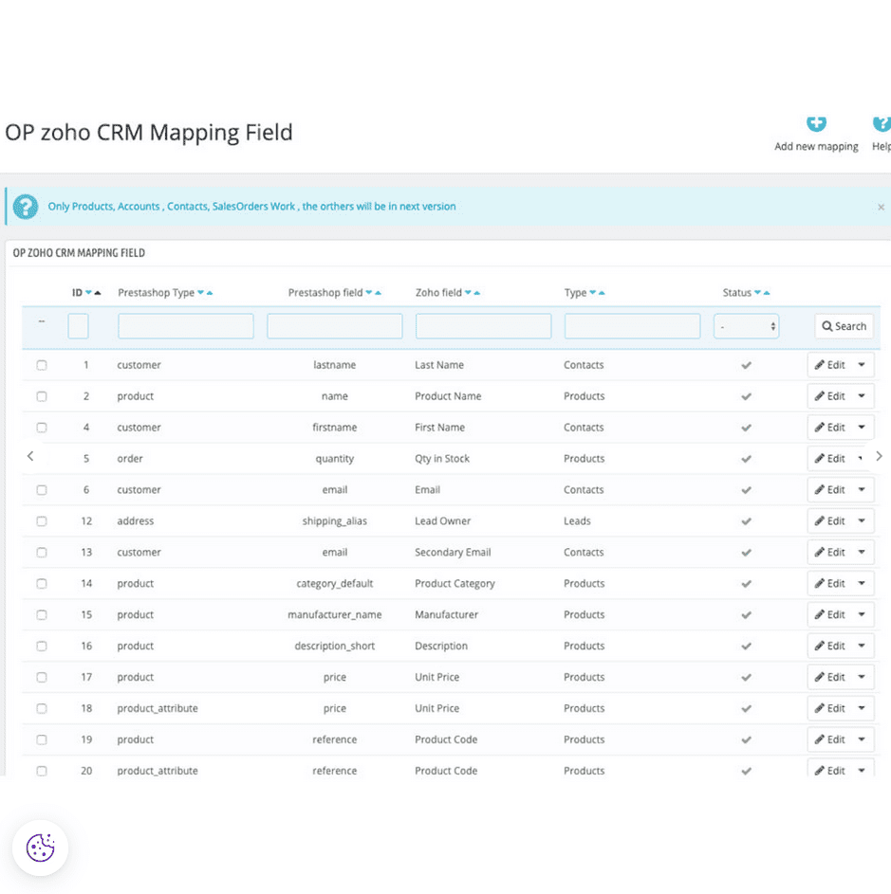This screenshot has width=891, height=894.
Task: Click the Prestashop Type filter field
Action: [186, 326]
